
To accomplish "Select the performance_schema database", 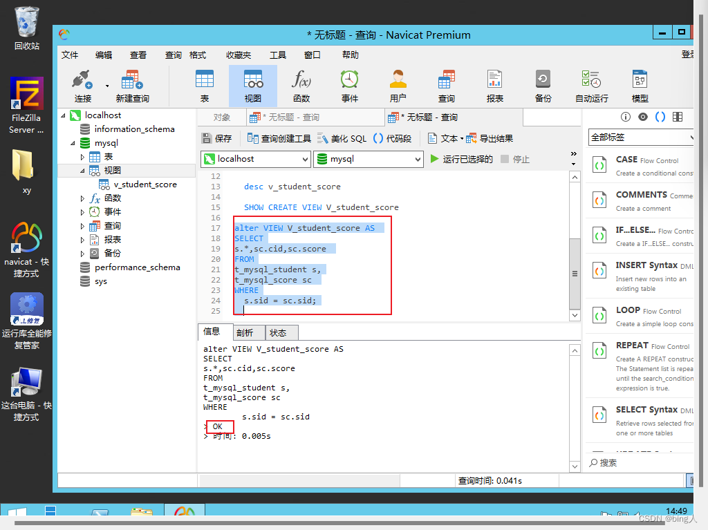I will (130, 267).
